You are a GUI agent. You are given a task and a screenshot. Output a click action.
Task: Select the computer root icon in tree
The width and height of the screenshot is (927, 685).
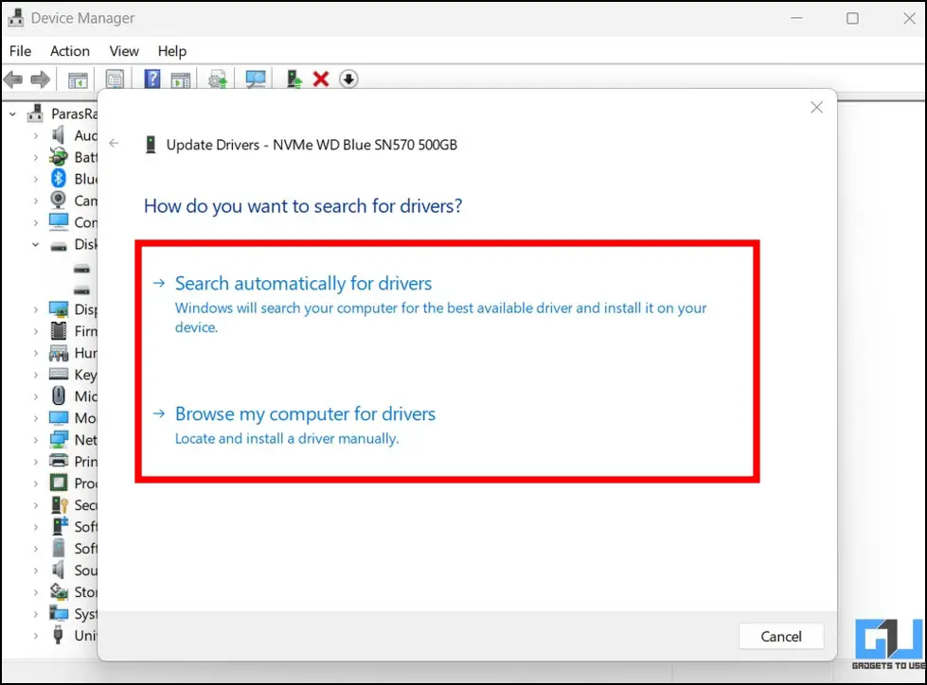[x=35, y=113]
